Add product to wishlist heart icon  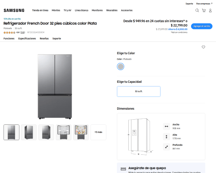click(x=203, y=47)
